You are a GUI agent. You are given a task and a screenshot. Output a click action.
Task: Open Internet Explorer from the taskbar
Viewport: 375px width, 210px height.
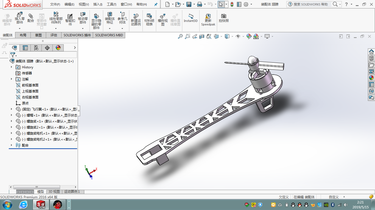pyautogui.click(x=23, y=205)
